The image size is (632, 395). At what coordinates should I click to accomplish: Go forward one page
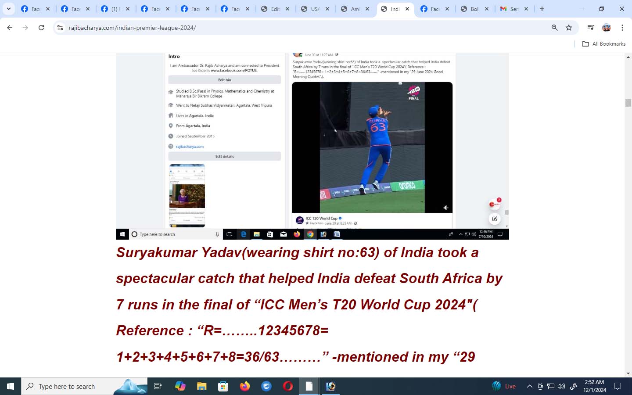pyautogui.click(x=25, y=28)
